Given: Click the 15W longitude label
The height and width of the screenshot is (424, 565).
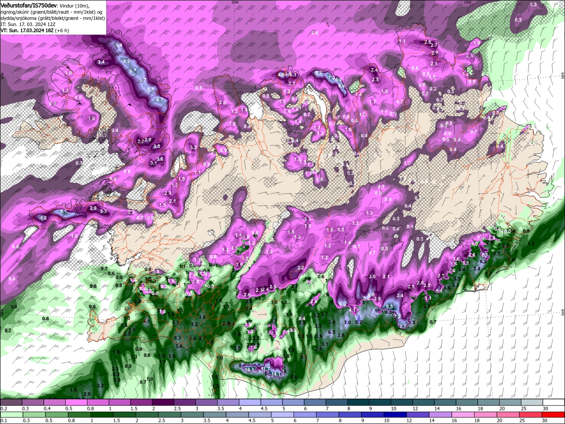Looking at the screenshot, I should (467, 2).
